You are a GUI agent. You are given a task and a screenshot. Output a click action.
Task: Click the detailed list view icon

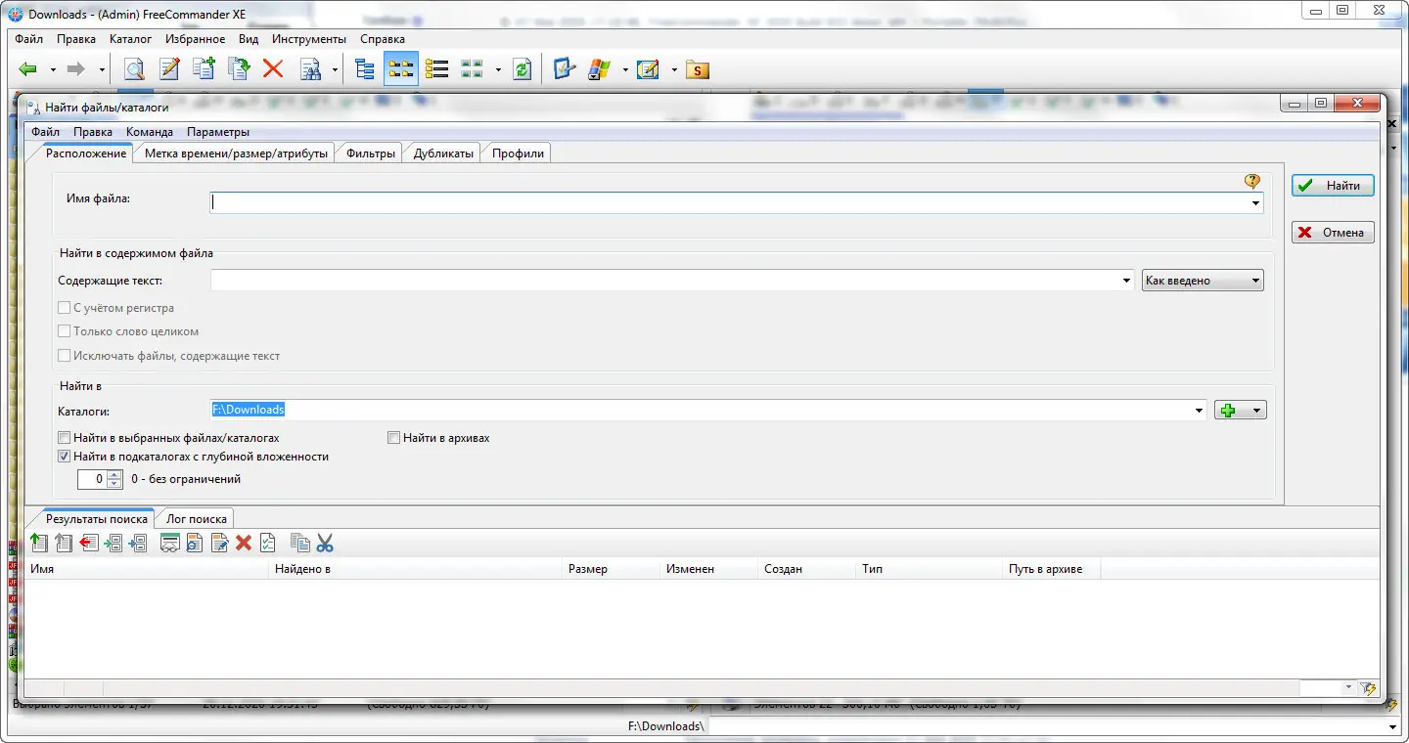pos(435,68)
